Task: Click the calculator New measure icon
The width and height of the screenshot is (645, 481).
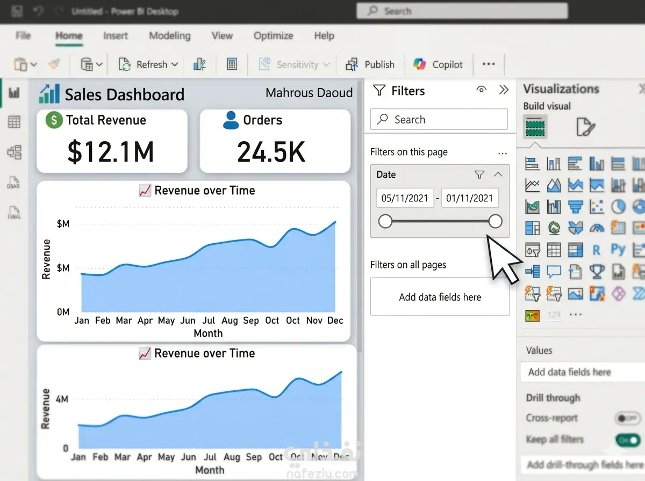Action: 232,64
